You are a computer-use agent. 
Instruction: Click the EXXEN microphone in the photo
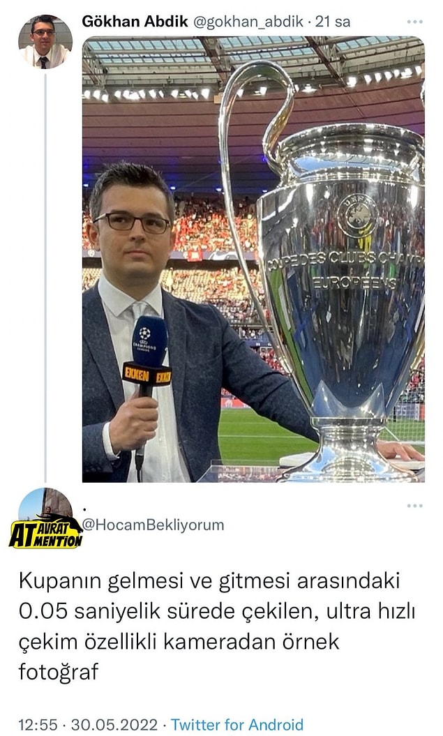click(147, 375)
